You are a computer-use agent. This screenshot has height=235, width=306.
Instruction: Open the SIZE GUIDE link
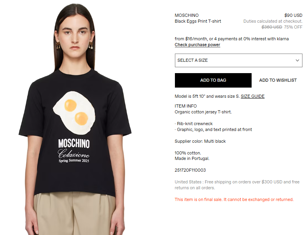pos(252,96)
